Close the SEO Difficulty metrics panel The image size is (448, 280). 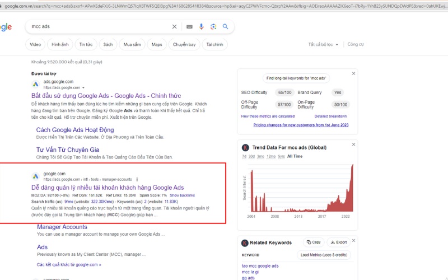353,73
